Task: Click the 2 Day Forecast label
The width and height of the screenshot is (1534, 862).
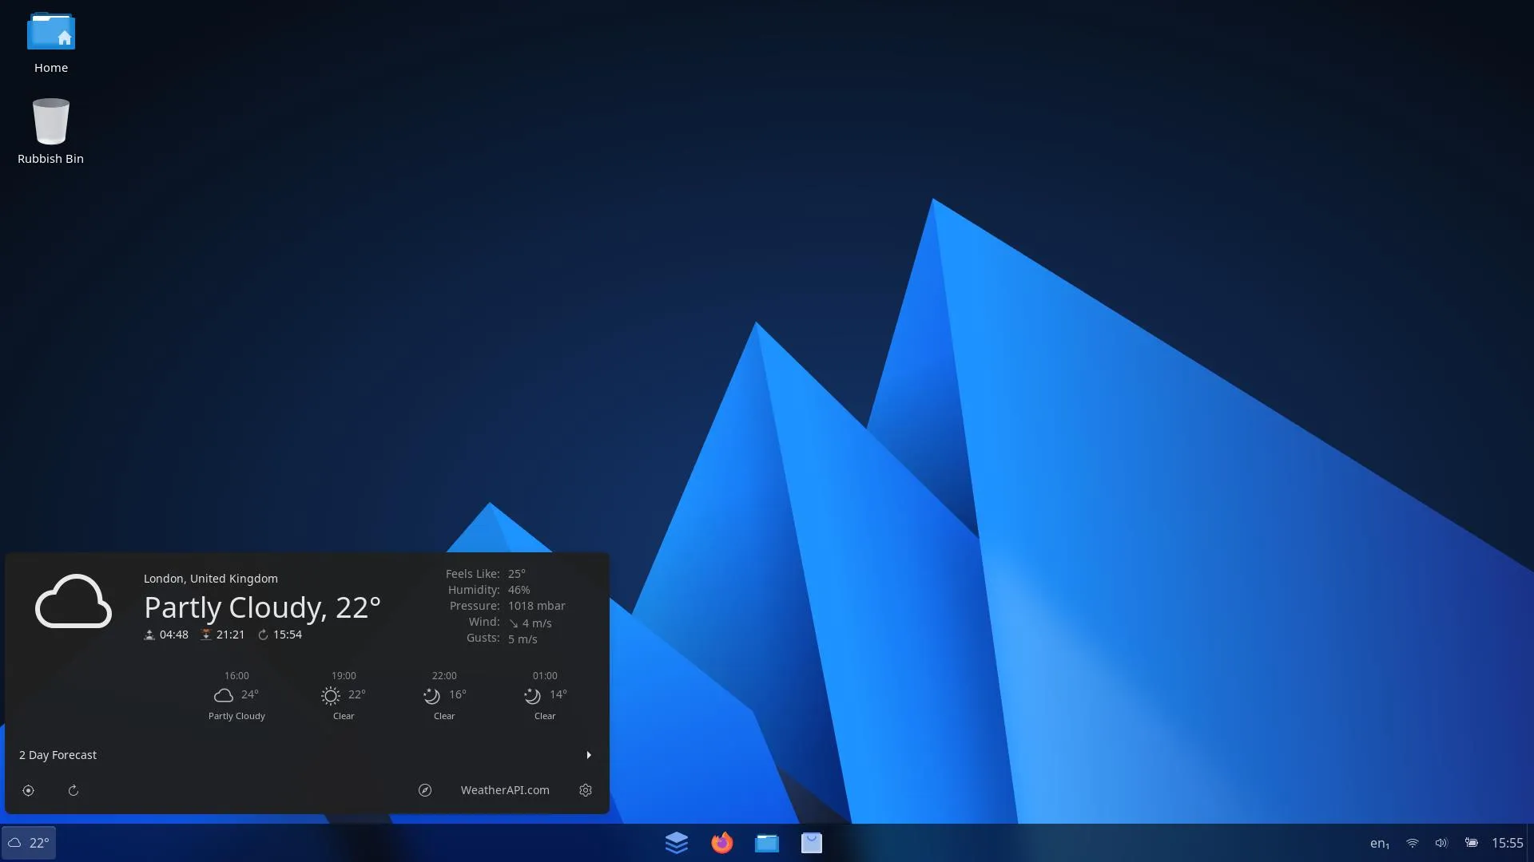Action: (58, 755)
